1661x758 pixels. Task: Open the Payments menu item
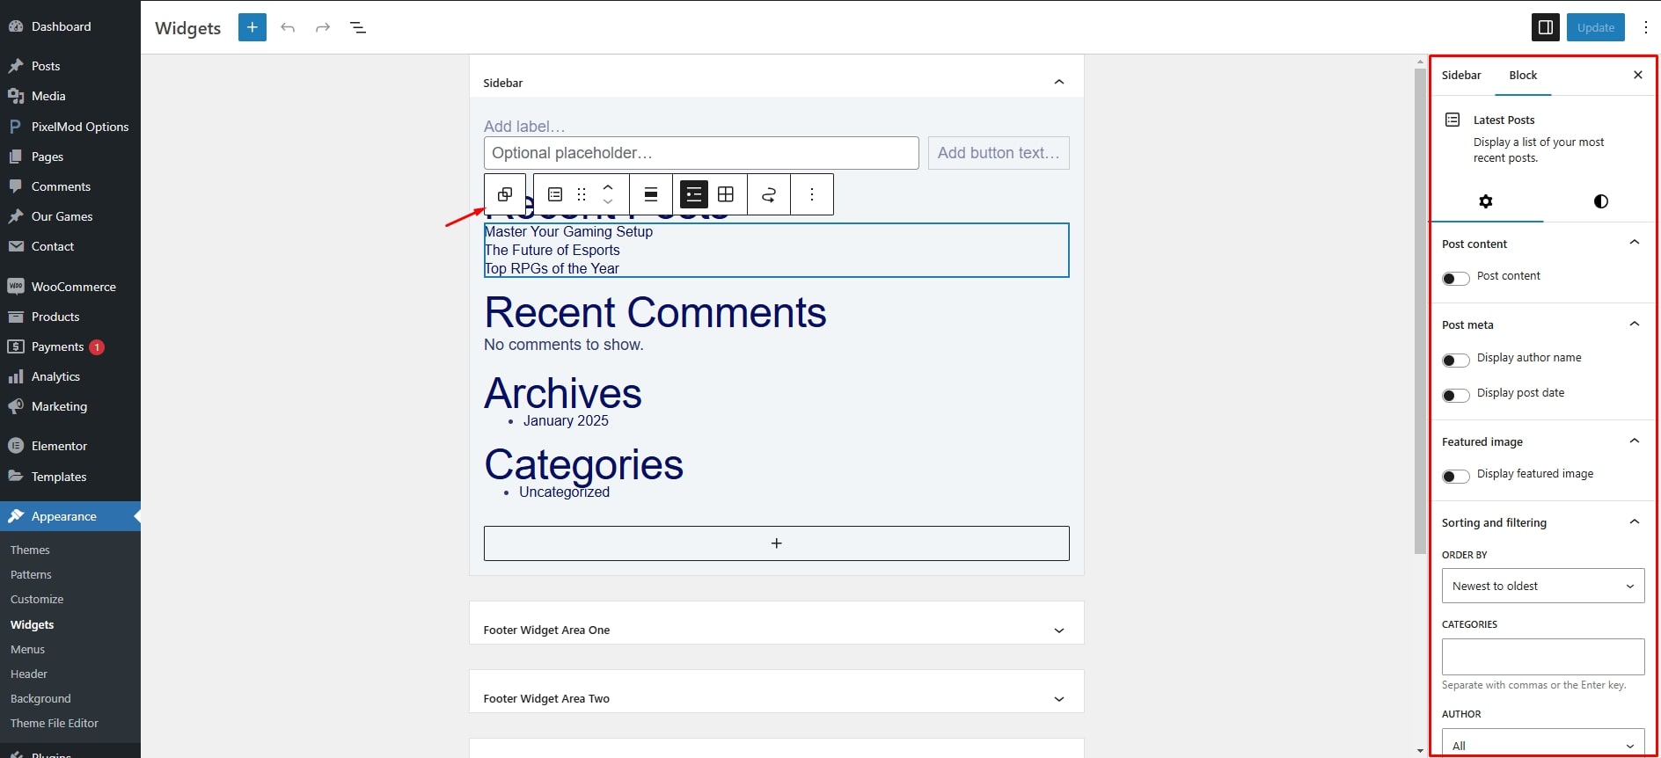click(x=57, y=346)
